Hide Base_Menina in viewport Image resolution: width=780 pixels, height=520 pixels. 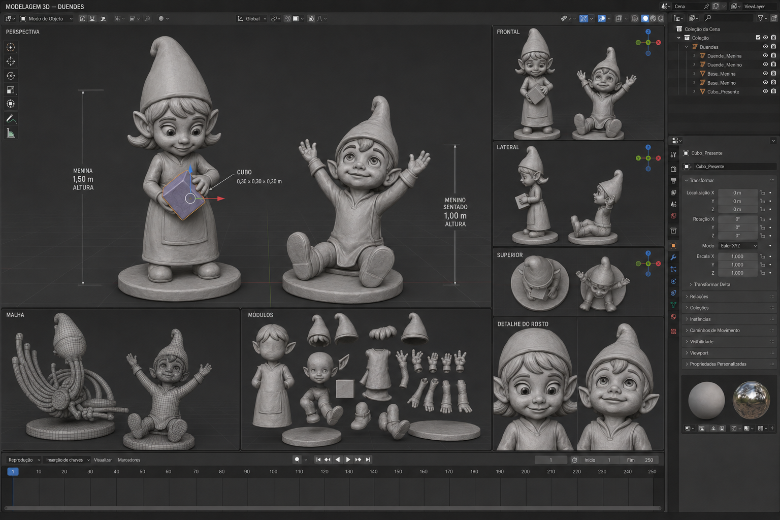click(765, 74)
